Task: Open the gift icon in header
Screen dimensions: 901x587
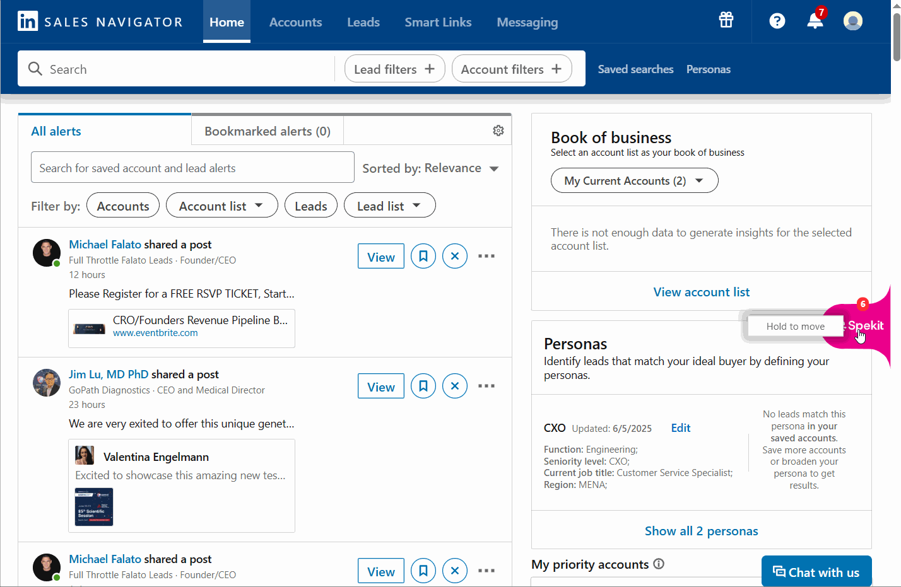Action: 726,20
